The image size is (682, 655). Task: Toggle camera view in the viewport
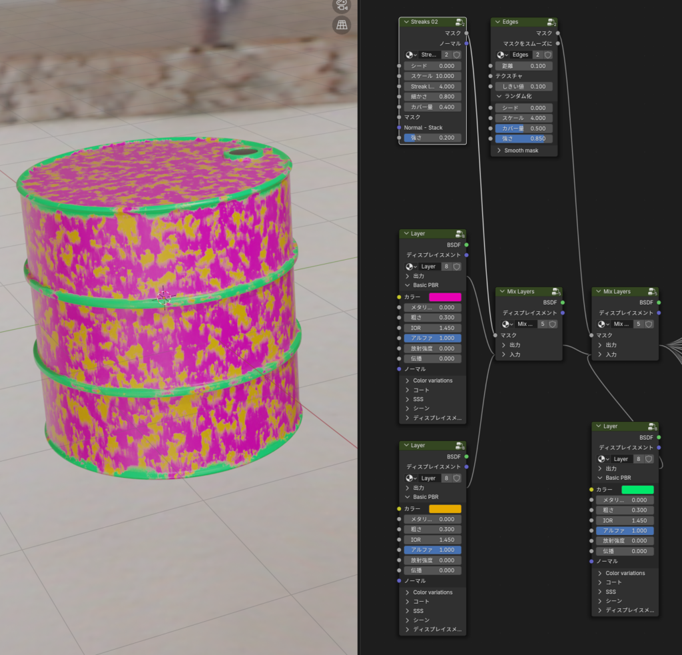point(342,5)
